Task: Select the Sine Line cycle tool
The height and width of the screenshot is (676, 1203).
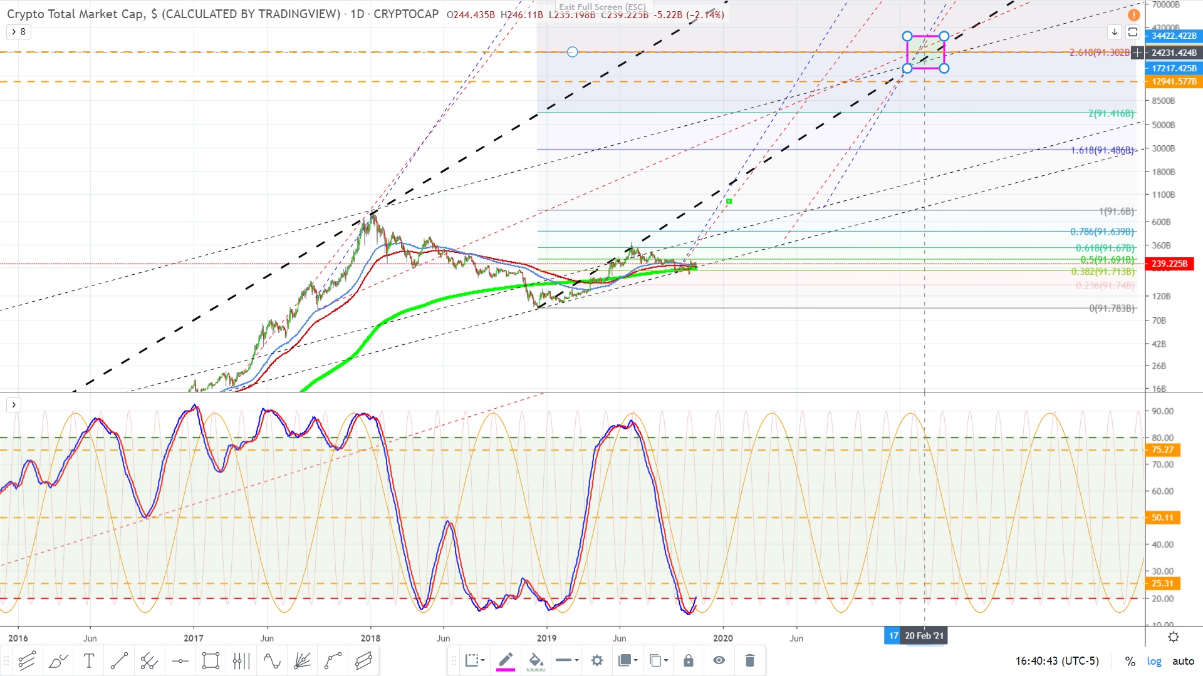Action: [x=272, y=660]
